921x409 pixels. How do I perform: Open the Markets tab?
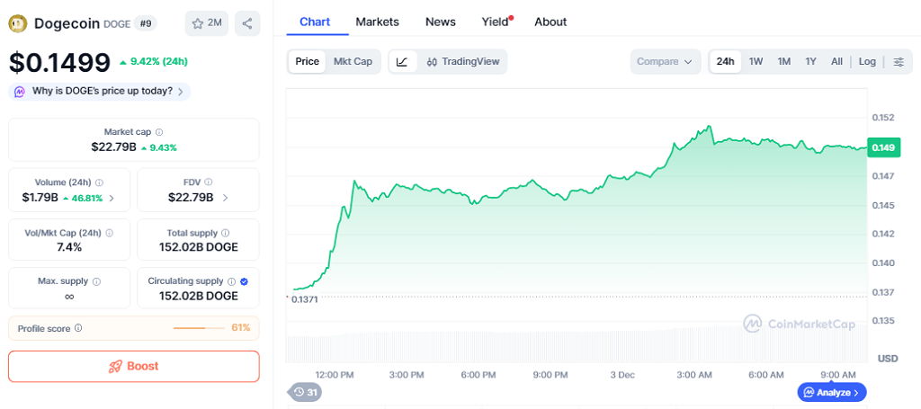click(x=377, y=22)
